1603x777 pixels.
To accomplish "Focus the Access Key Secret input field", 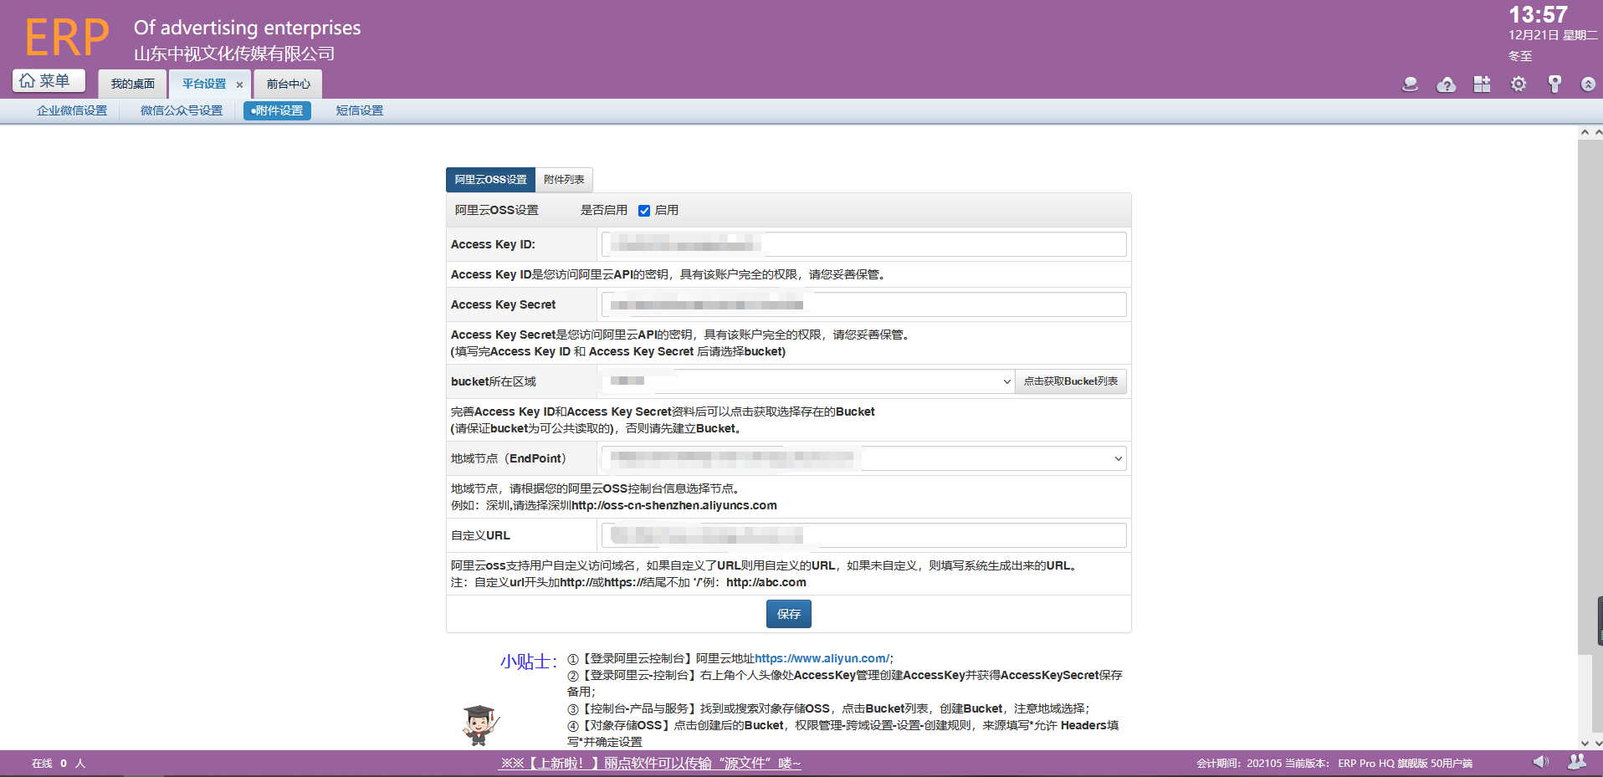I will pyautogui.click(x=863, y=304).
